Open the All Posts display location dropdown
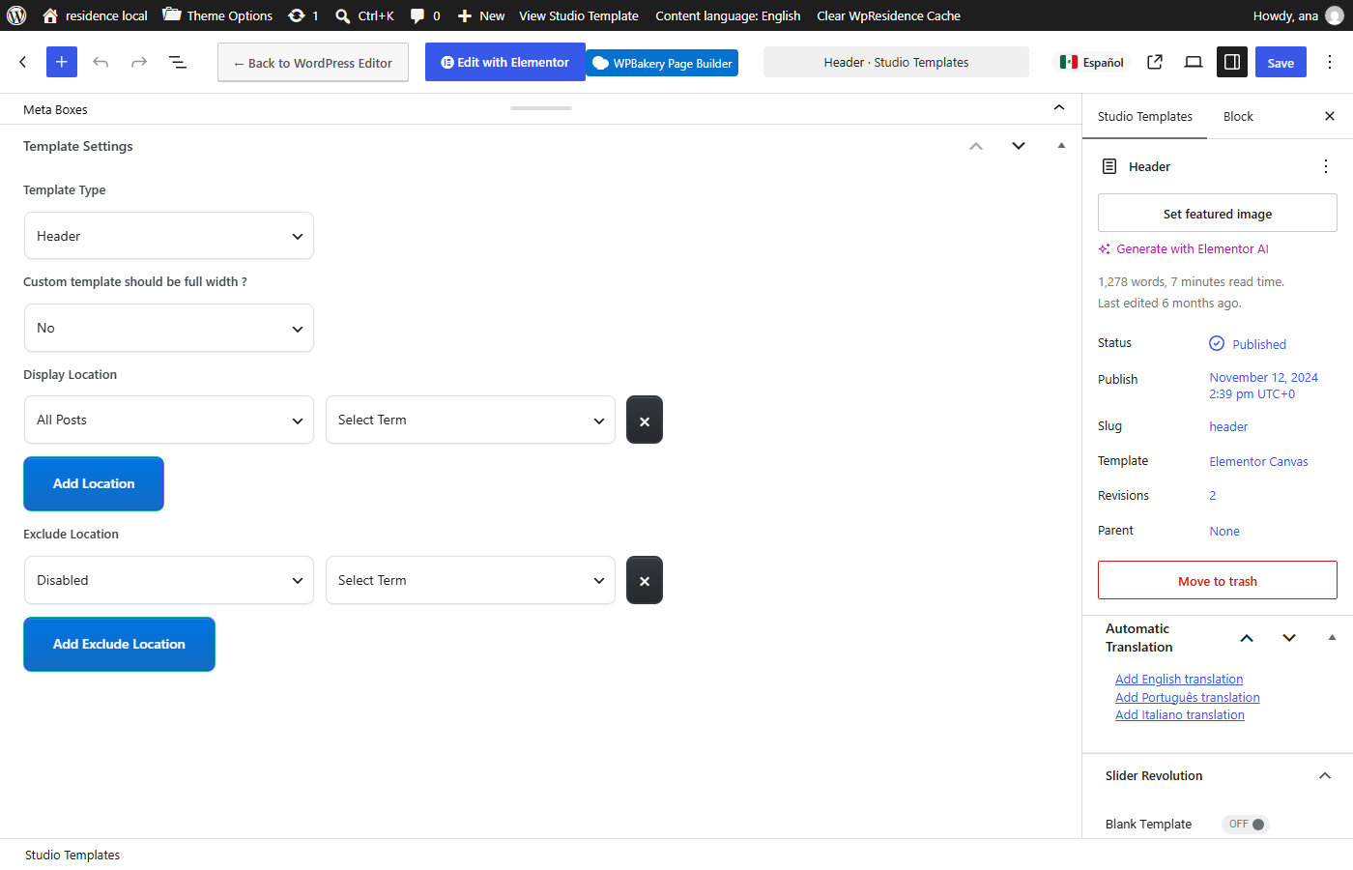Screen dimensions: 1353x870 pos(169,420)
